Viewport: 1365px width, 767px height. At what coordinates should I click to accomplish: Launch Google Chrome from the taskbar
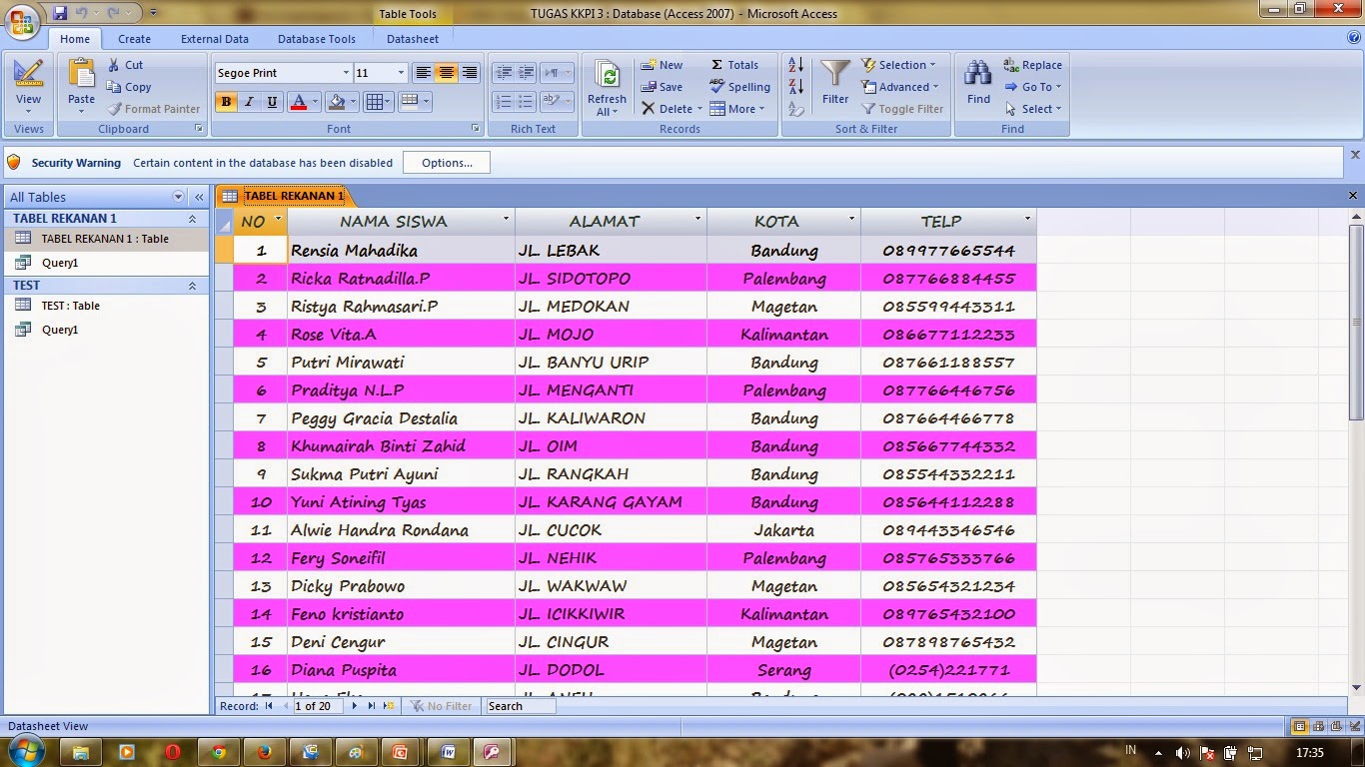click(x=219, y=752)
